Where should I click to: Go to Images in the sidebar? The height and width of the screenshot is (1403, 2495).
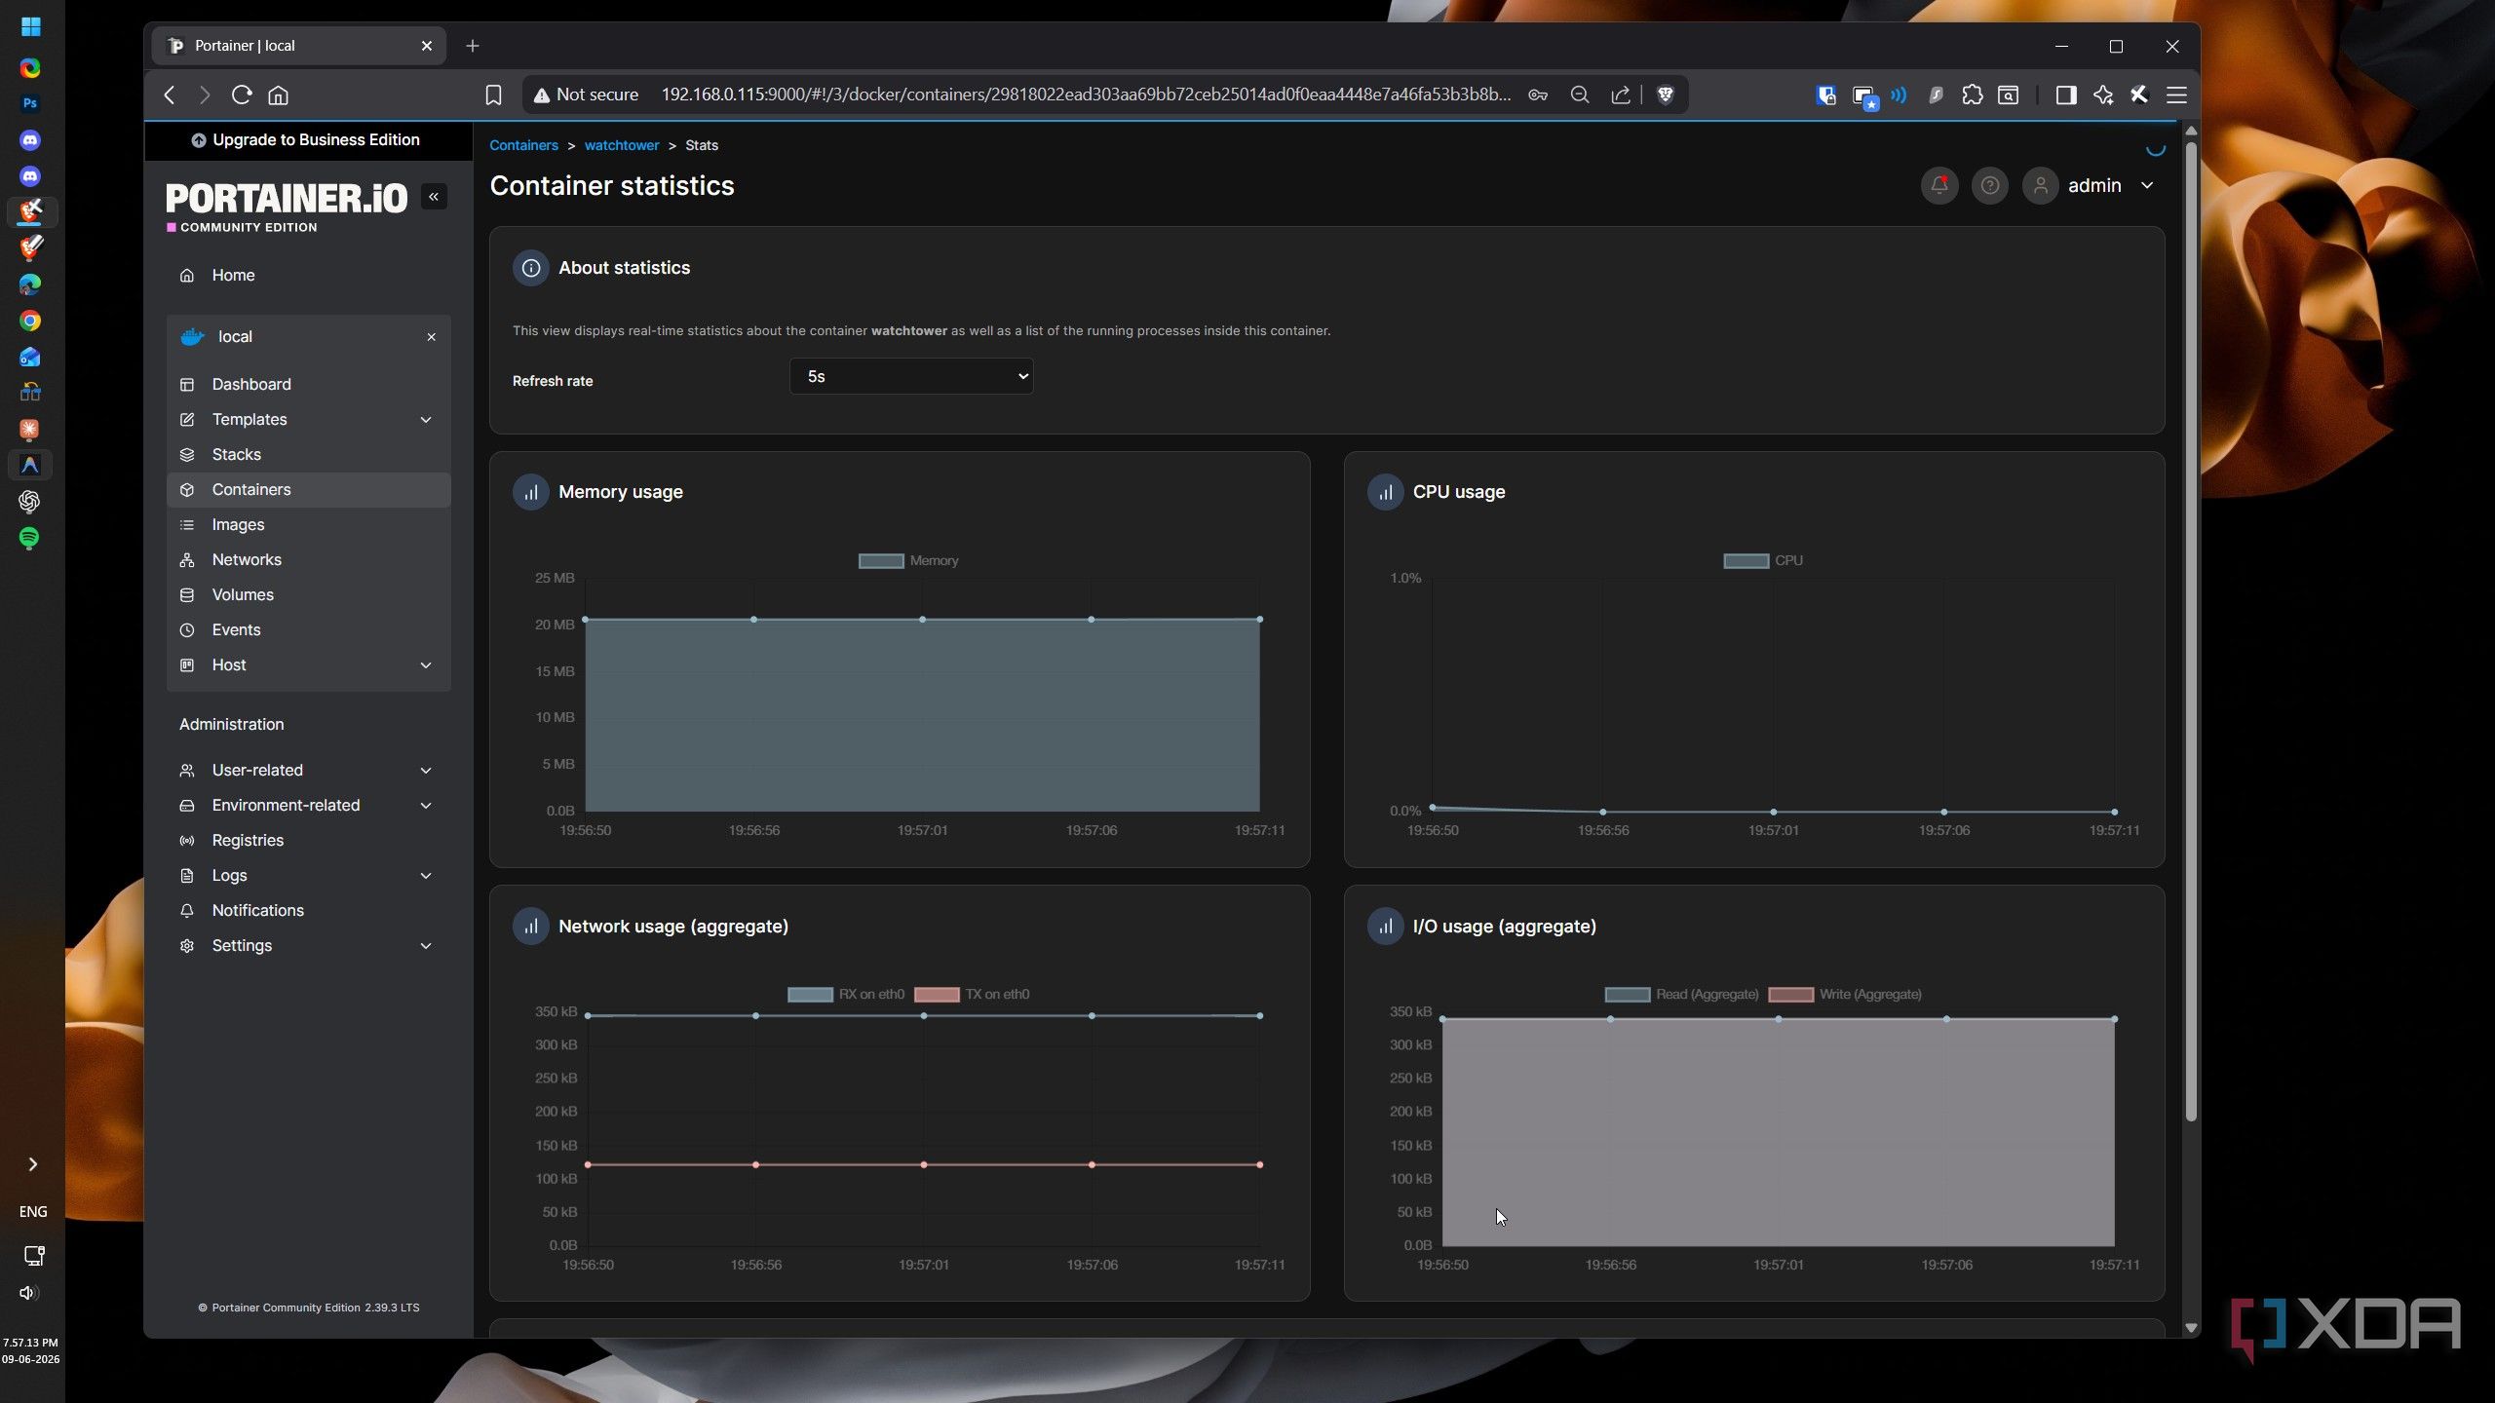click(x=309, y=524)
